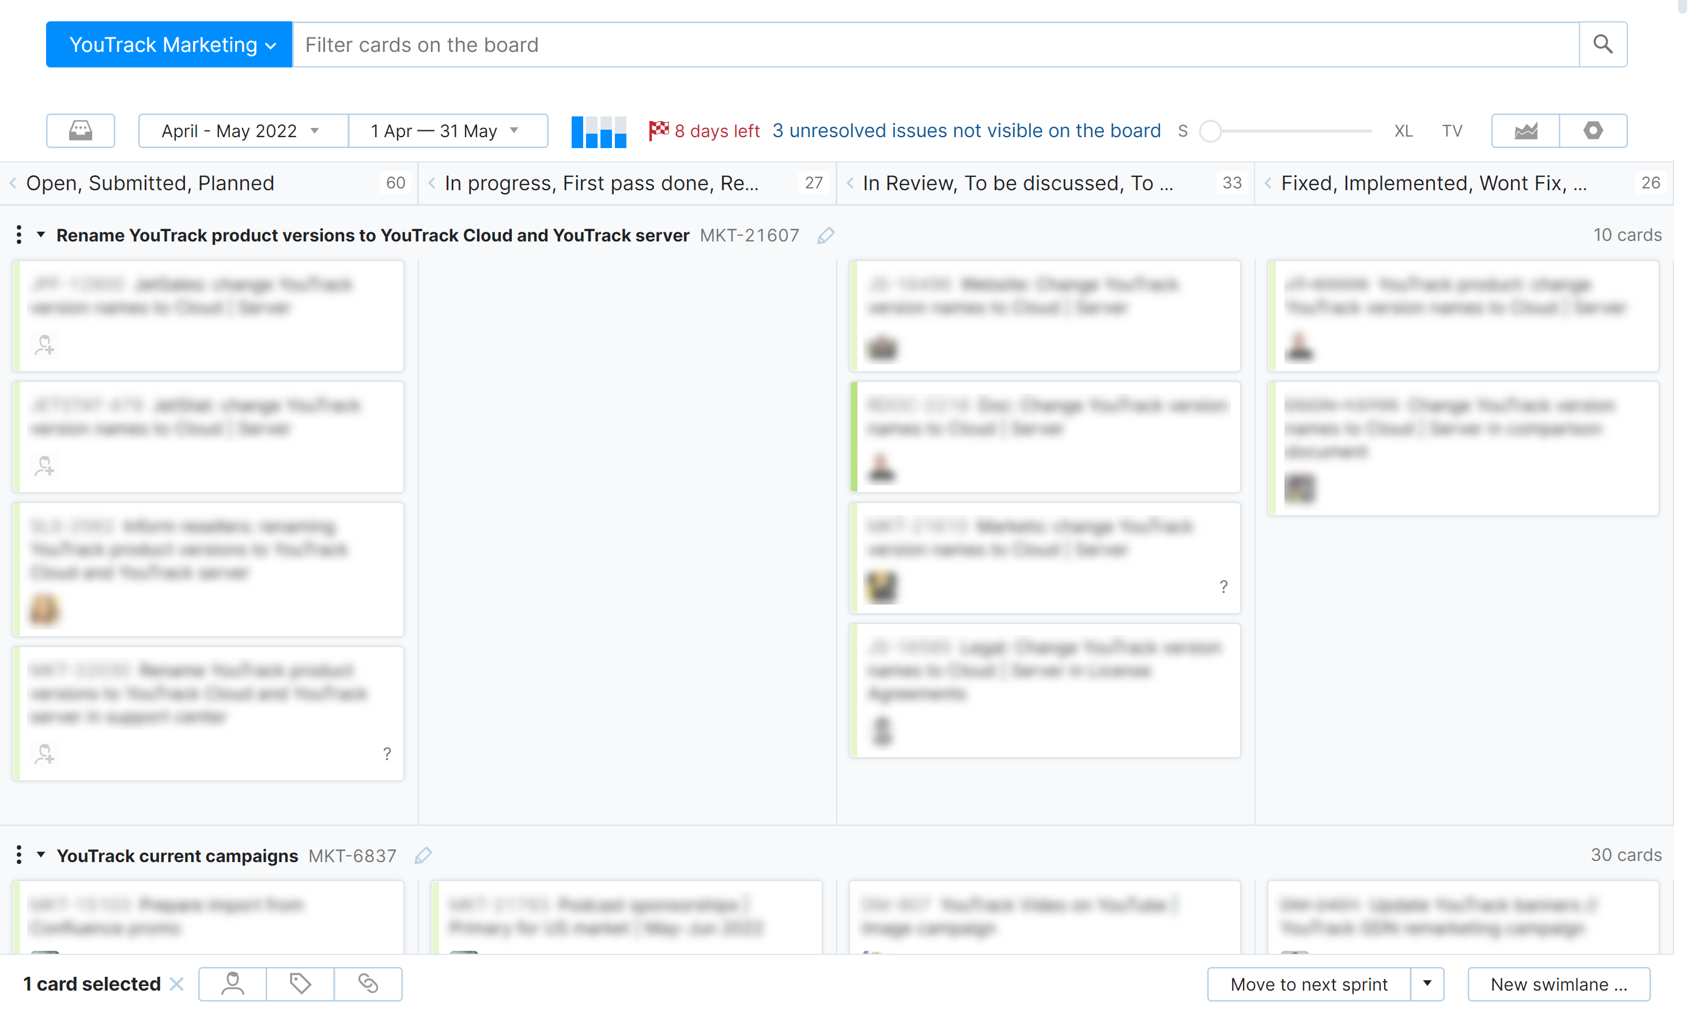Edit MKT-21607 swimlane with pencil icon
The image size is (1689, 1020).
[x=826, y=235]
